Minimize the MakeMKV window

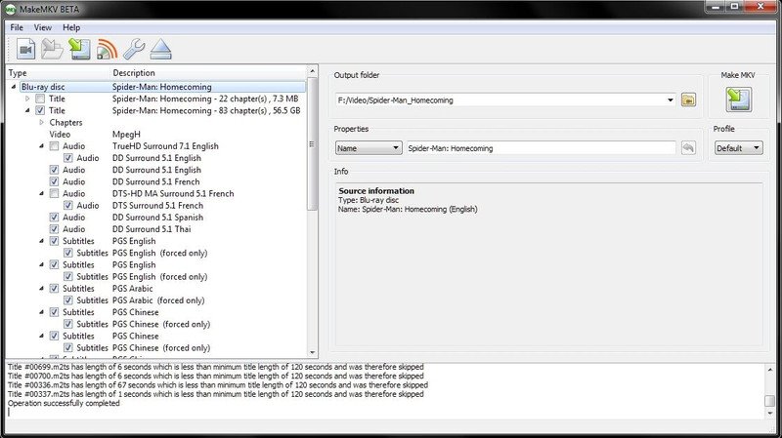[x=716, y=7]
